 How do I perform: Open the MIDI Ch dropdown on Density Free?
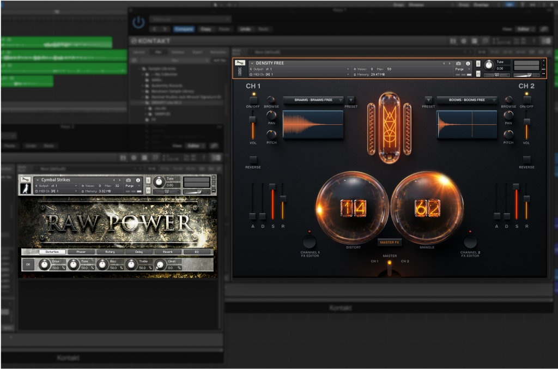[x=299, y=74]
